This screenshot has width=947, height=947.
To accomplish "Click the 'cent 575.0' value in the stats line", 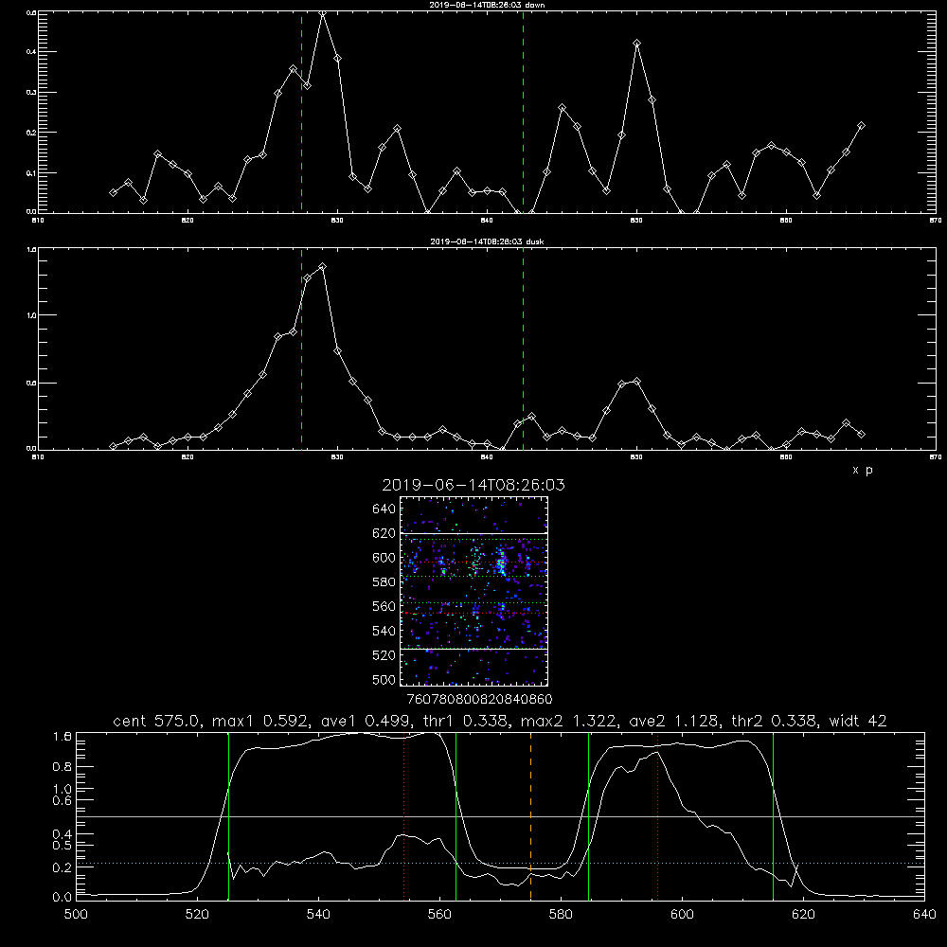I will click(x=157, y=721).
